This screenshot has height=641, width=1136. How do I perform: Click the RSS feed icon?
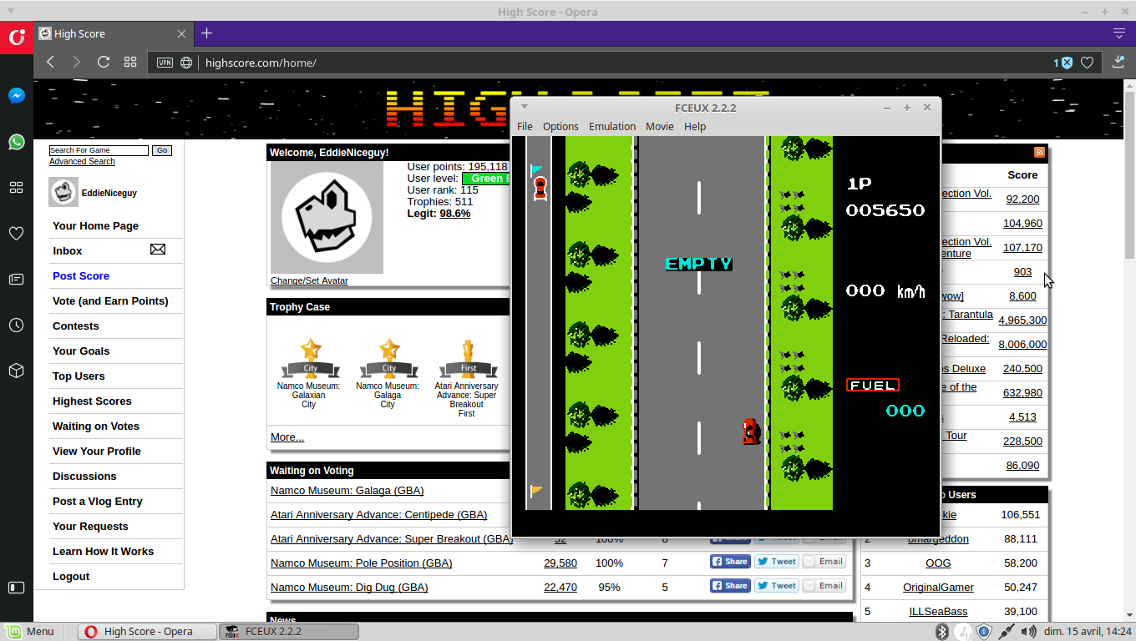(x=1039, y=152)
